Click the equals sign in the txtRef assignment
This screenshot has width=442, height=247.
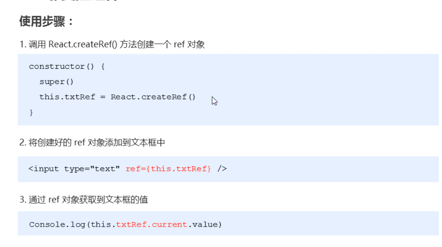pos(103,97)
